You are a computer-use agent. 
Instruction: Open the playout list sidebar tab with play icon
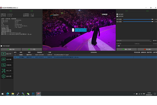[7, 54]
